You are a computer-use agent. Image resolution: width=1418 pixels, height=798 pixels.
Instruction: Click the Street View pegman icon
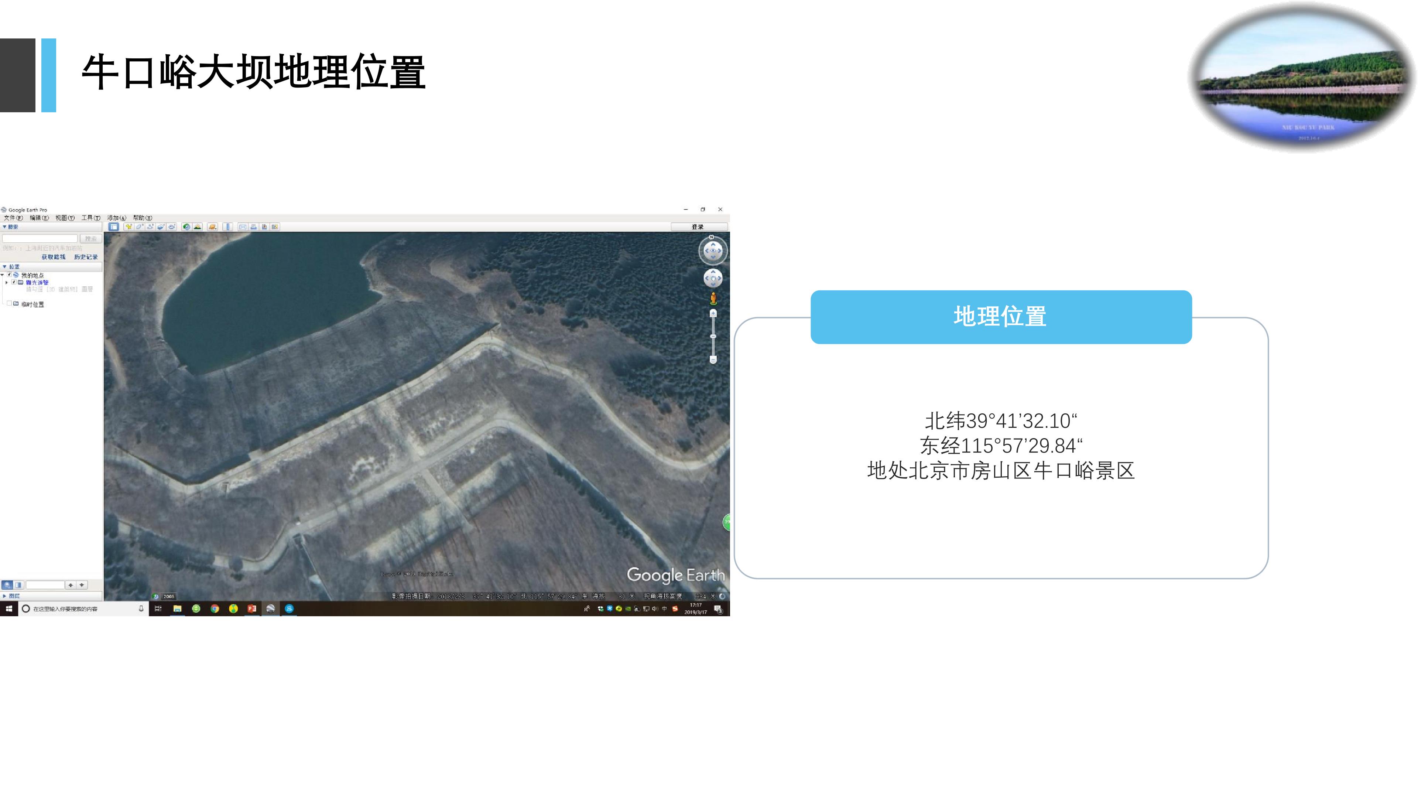[x=713, y=299]
